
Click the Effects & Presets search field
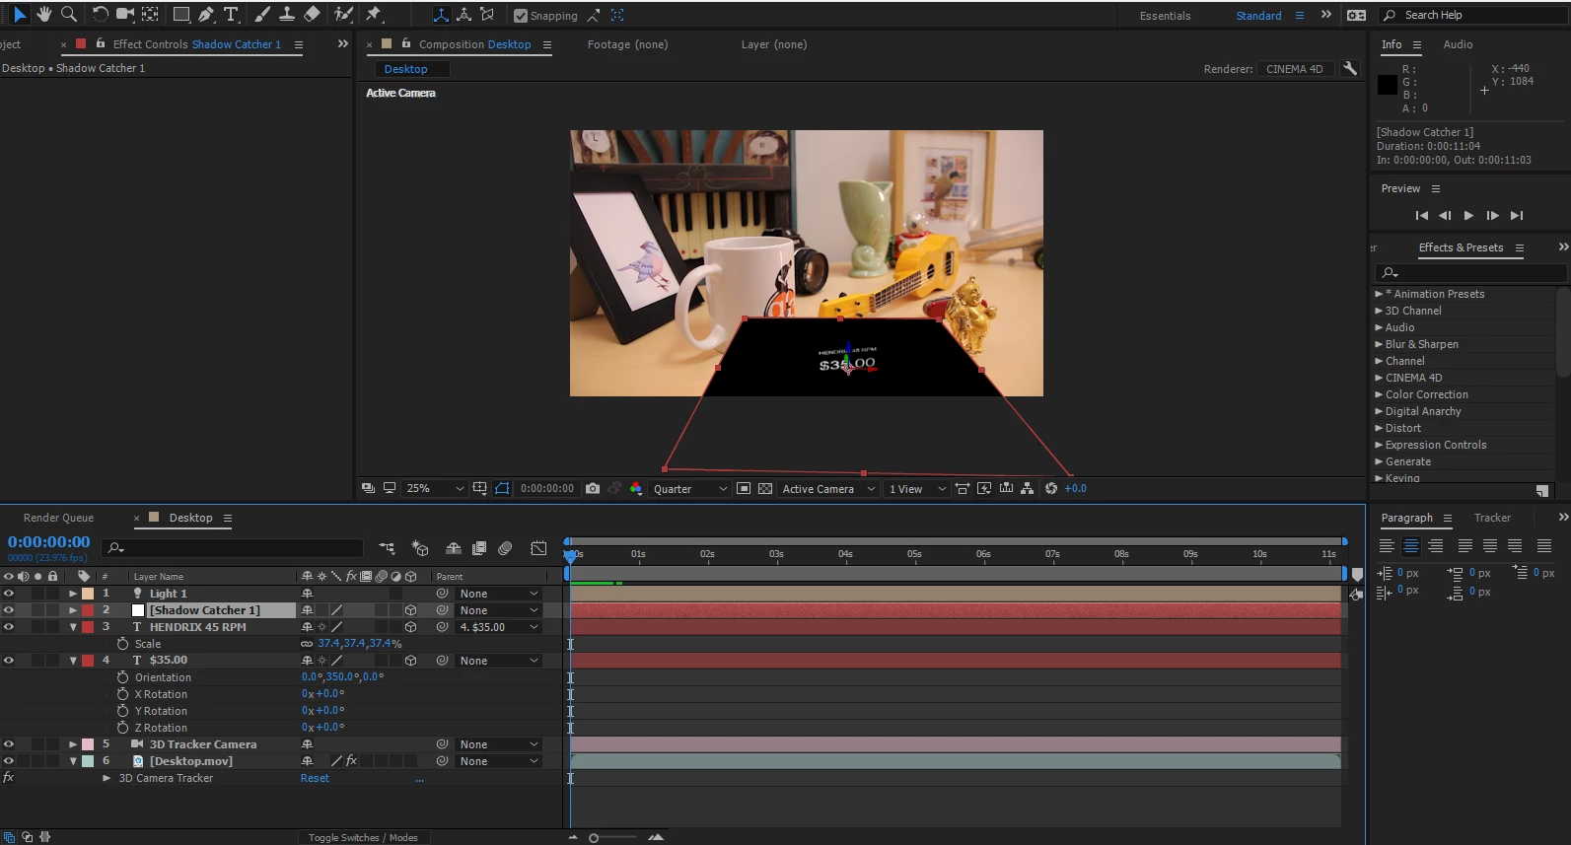(x=1469, y=272)
